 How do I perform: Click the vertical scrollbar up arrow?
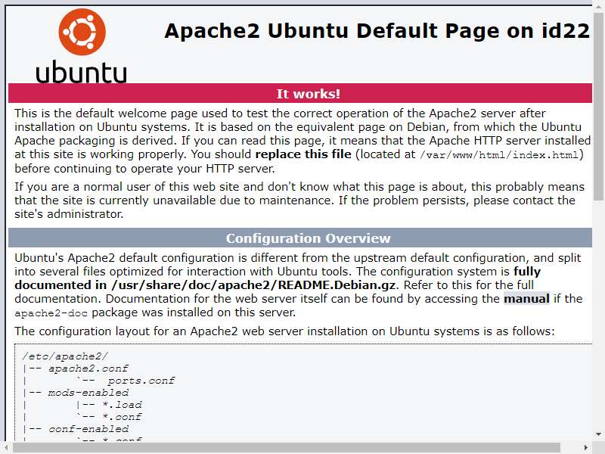pyautogui.click(x=598, y=5)
